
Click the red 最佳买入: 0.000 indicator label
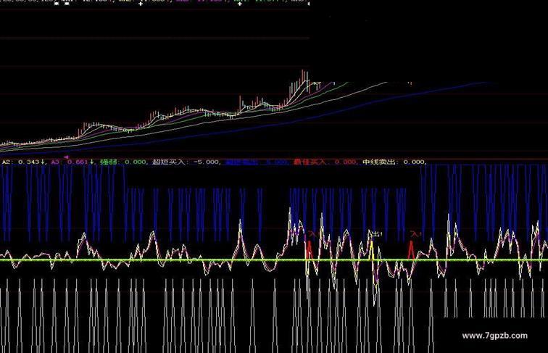325,162
